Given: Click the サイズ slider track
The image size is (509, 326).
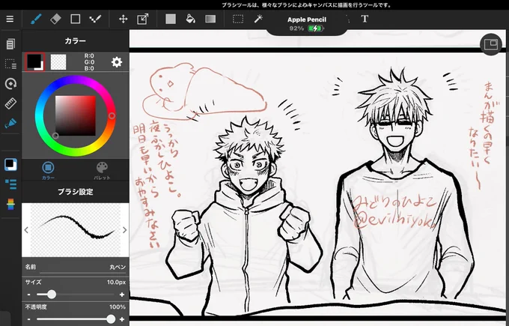Looking at the screenshot, I should tap(76, 295).
